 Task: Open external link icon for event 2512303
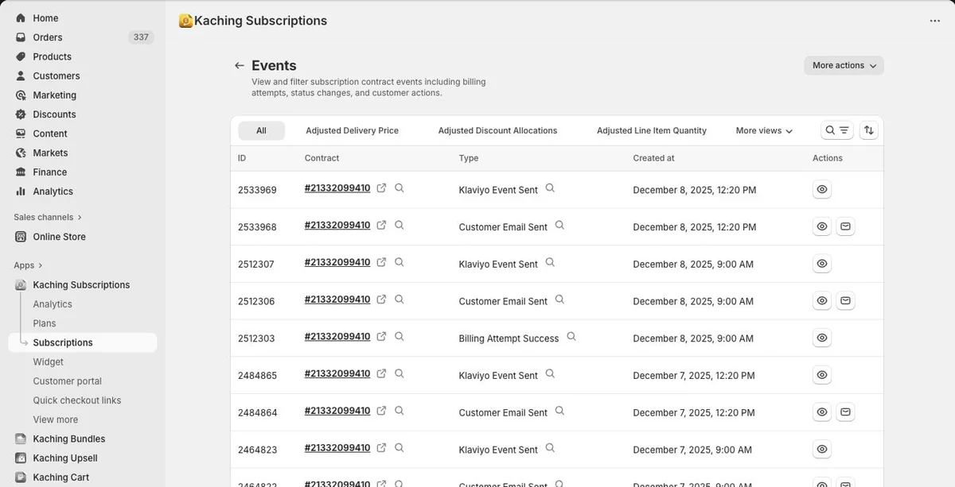(x=381, y=337)
